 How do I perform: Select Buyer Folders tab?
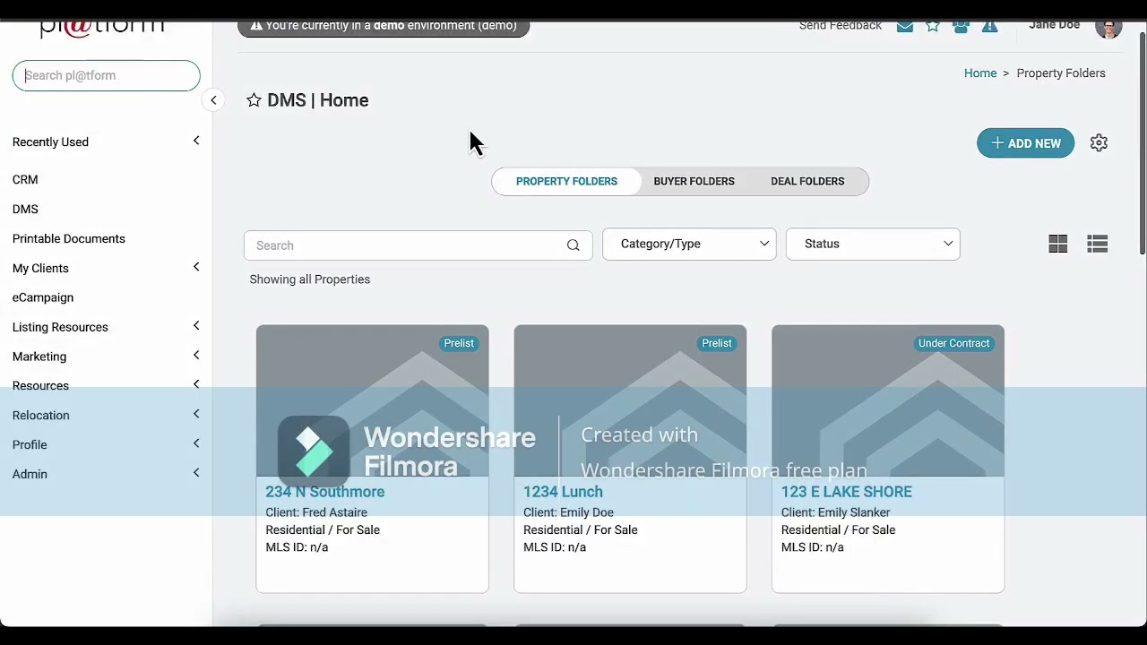tap(694, 181)
